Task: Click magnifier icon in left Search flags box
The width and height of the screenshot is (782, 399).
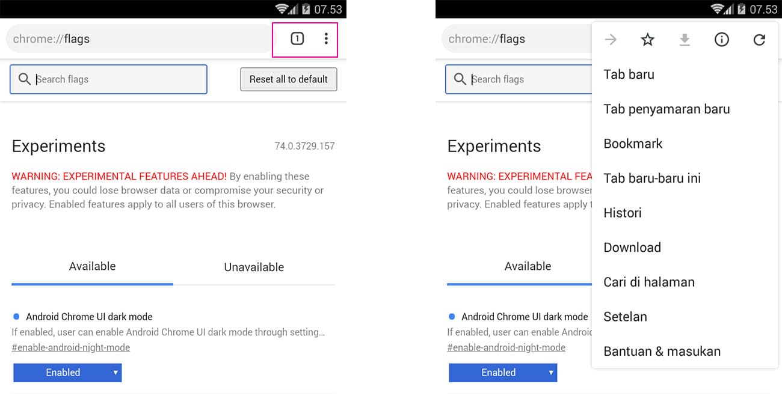Action: tap(25, 79)
